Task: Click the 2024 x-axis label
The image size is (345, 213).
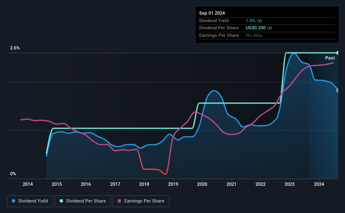Action: [x=319, y=184]
